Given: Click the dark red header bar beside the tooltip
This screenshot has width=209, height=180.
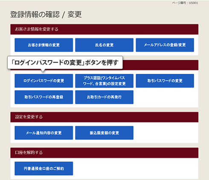Looking at the screenshot, I should (160, 65).
